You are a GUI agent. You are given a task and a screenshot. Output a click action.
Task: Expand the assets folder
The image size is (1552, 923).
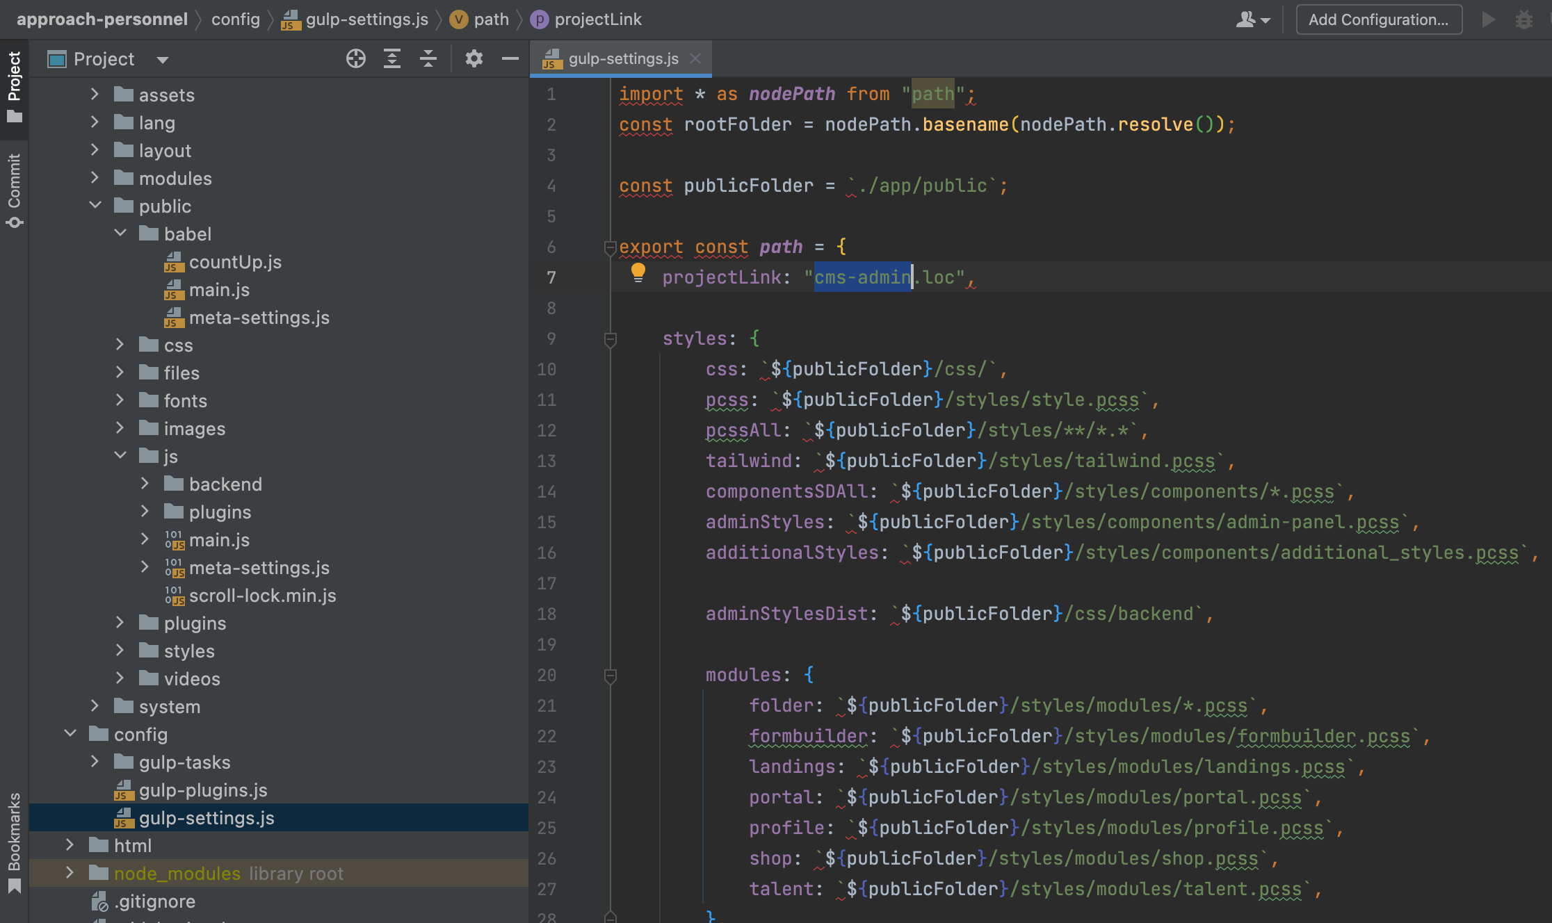point(95,95)
